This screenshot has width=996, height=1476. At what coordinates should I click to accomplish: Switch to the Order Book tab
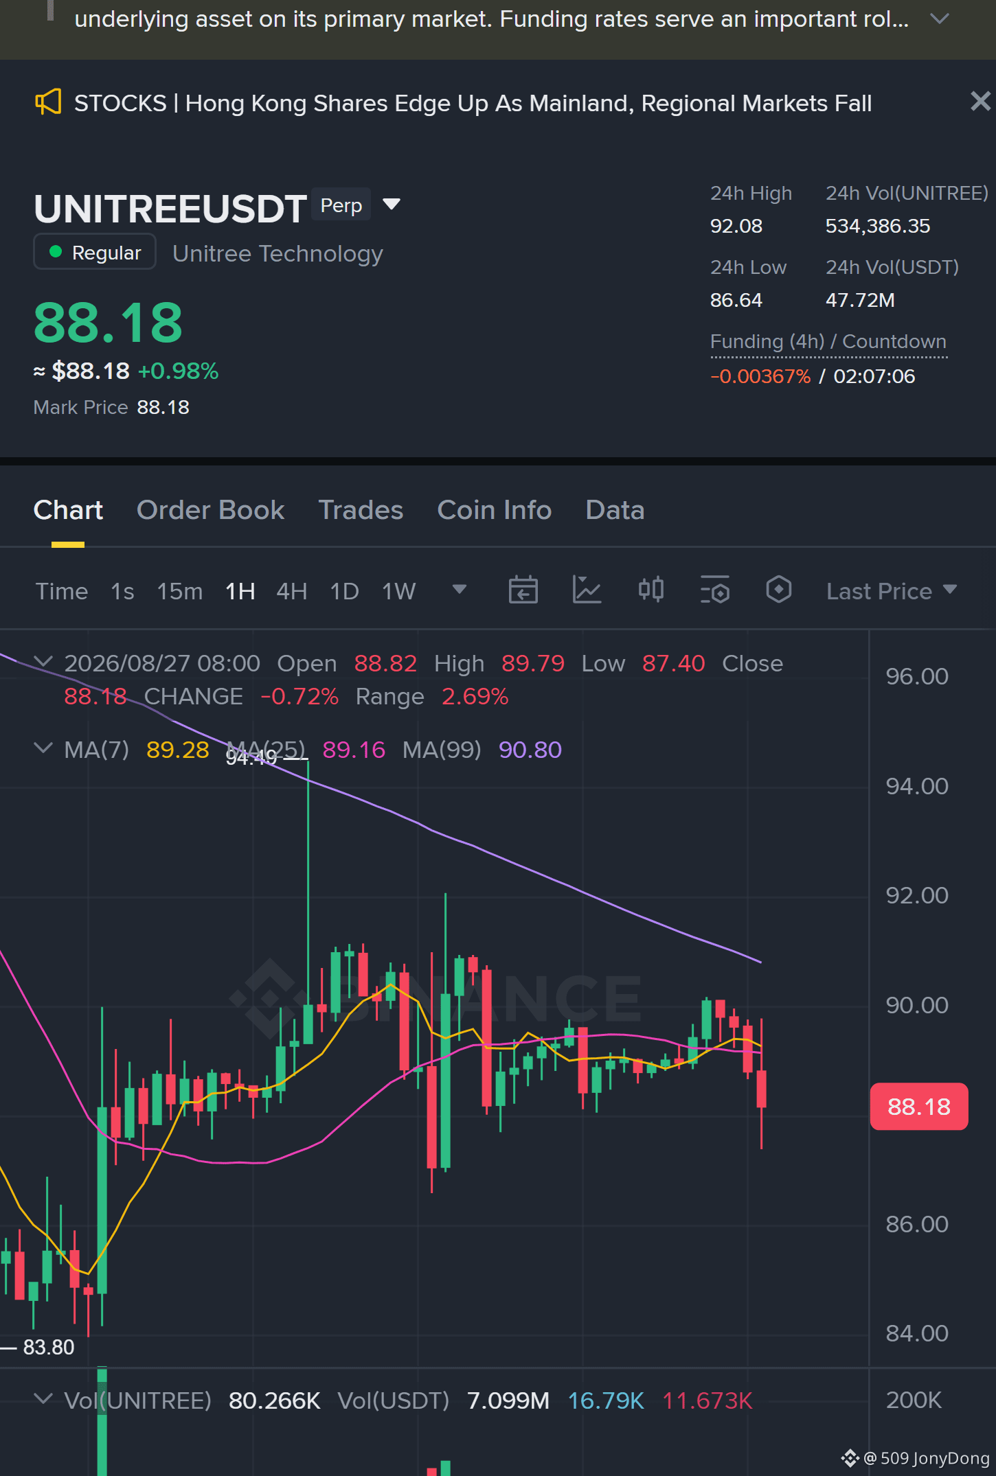[210, 510]
